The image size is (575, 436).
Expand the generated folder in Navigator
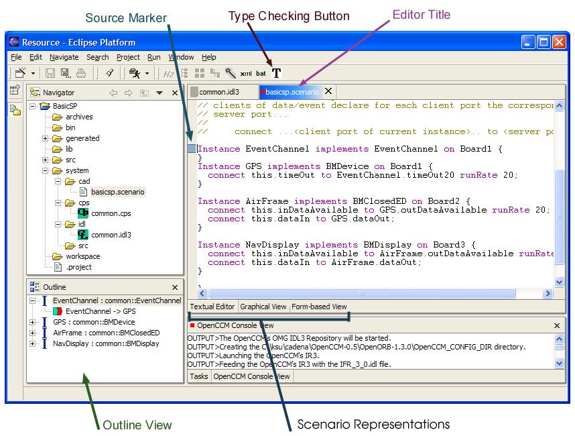(x=46, y=138)
